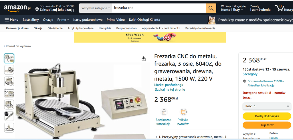Open the Bestsellery menu item
Screen dimensions: 293x140
[31, 20]
